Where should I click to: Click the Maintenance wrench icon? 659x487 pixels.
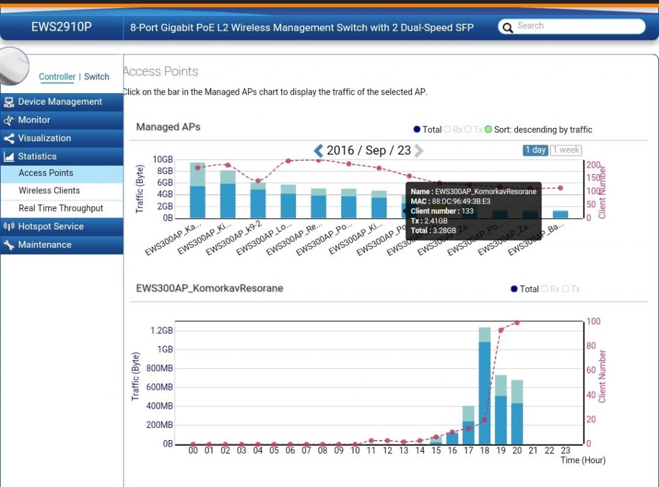8,245
